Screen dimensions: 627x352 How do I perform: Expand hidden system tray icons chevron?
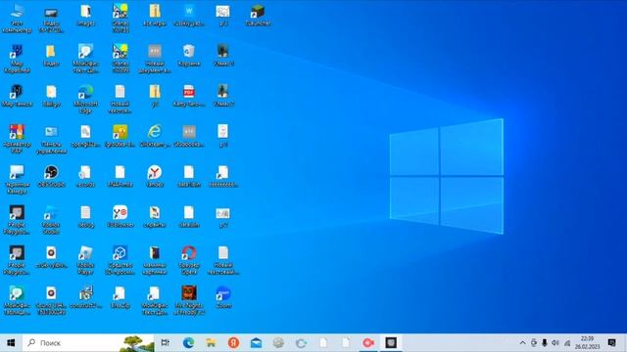tap(522, 343)
